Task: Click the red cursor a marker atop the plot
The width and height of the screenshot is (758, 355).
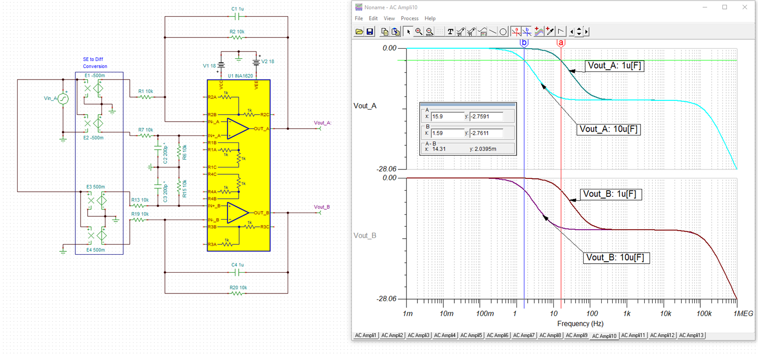Action: pos(561,43)
